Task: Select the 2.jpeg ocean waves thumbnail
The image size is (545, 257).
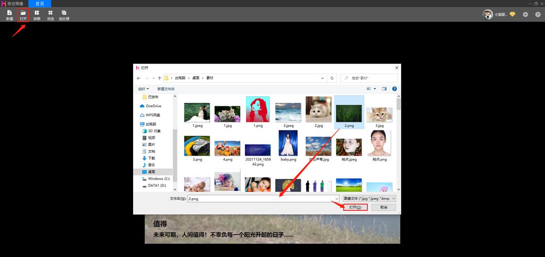Action: (x=288, y=112)
